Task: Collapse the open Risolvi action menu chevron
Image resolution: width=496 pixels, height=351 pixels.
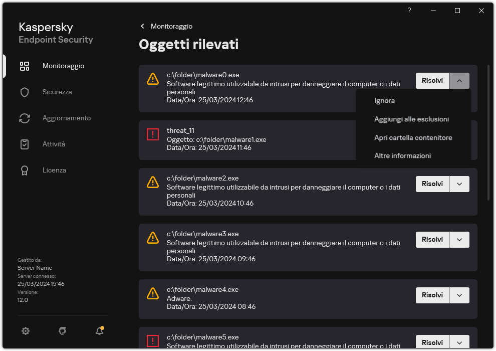Action: [x=459, y=80]
